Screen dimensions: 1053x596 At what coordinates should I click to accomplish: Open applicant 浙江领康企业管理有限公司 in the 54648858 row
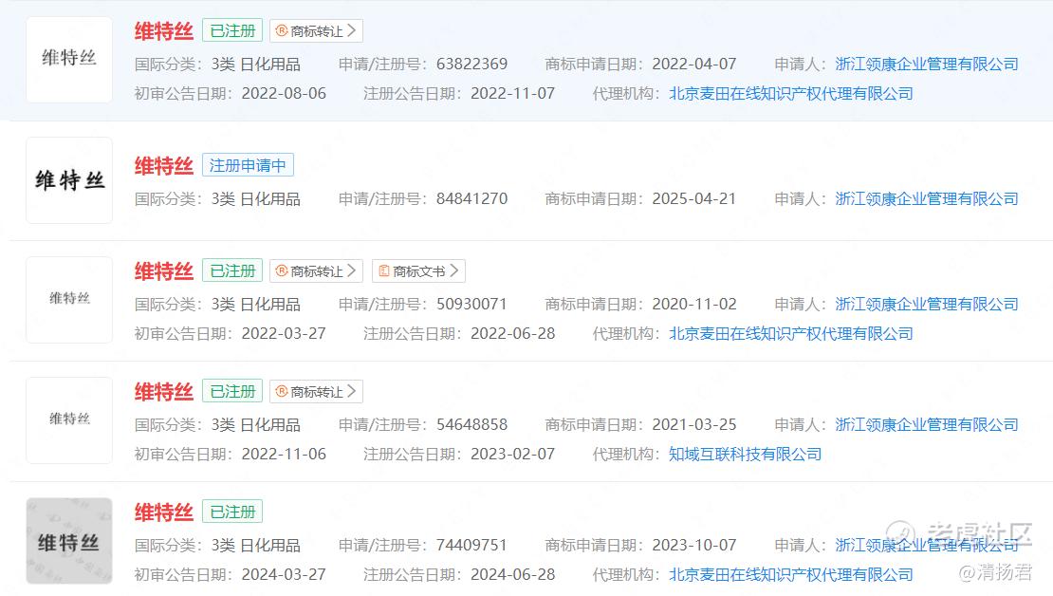click(927, 424)
